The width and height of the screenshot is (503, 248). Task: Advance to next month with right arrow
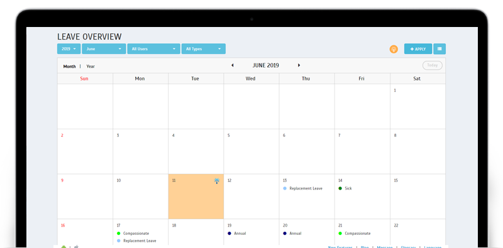(x=299, y=65)
